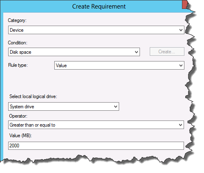Click the chevron arrow of Rule type combo
Viewport: 204px width, 173px height.
pos(181,66)
